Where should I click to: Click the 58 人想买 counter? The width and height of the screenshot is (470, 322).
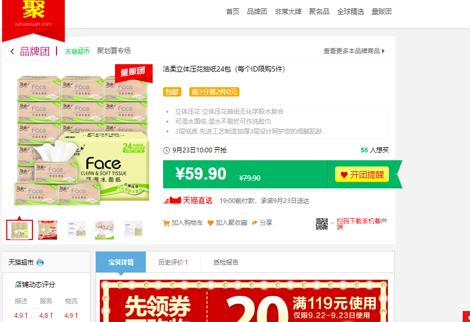point(374,150)
